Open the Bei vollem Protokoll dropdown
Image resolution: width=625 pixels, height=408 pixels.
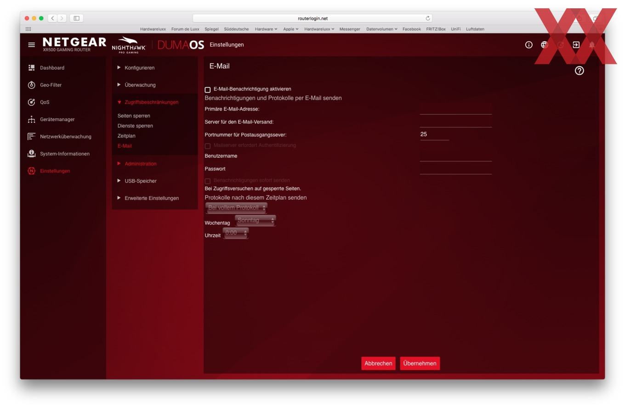pyautogui.click(x=236, y=207)
